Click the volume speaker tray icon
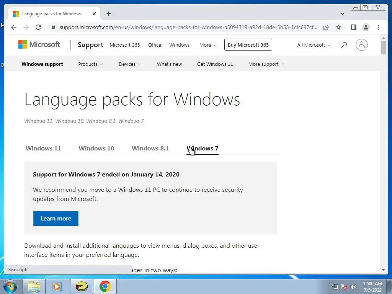The height and width of the screenshot is (294, 392). (353, 287)
